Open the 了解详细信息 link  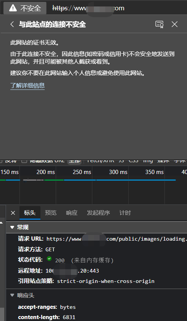pos(27,86)
